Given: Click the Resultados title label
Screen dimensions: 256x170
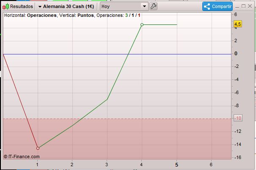Looking at the screenshot, I should pos(22,6).
